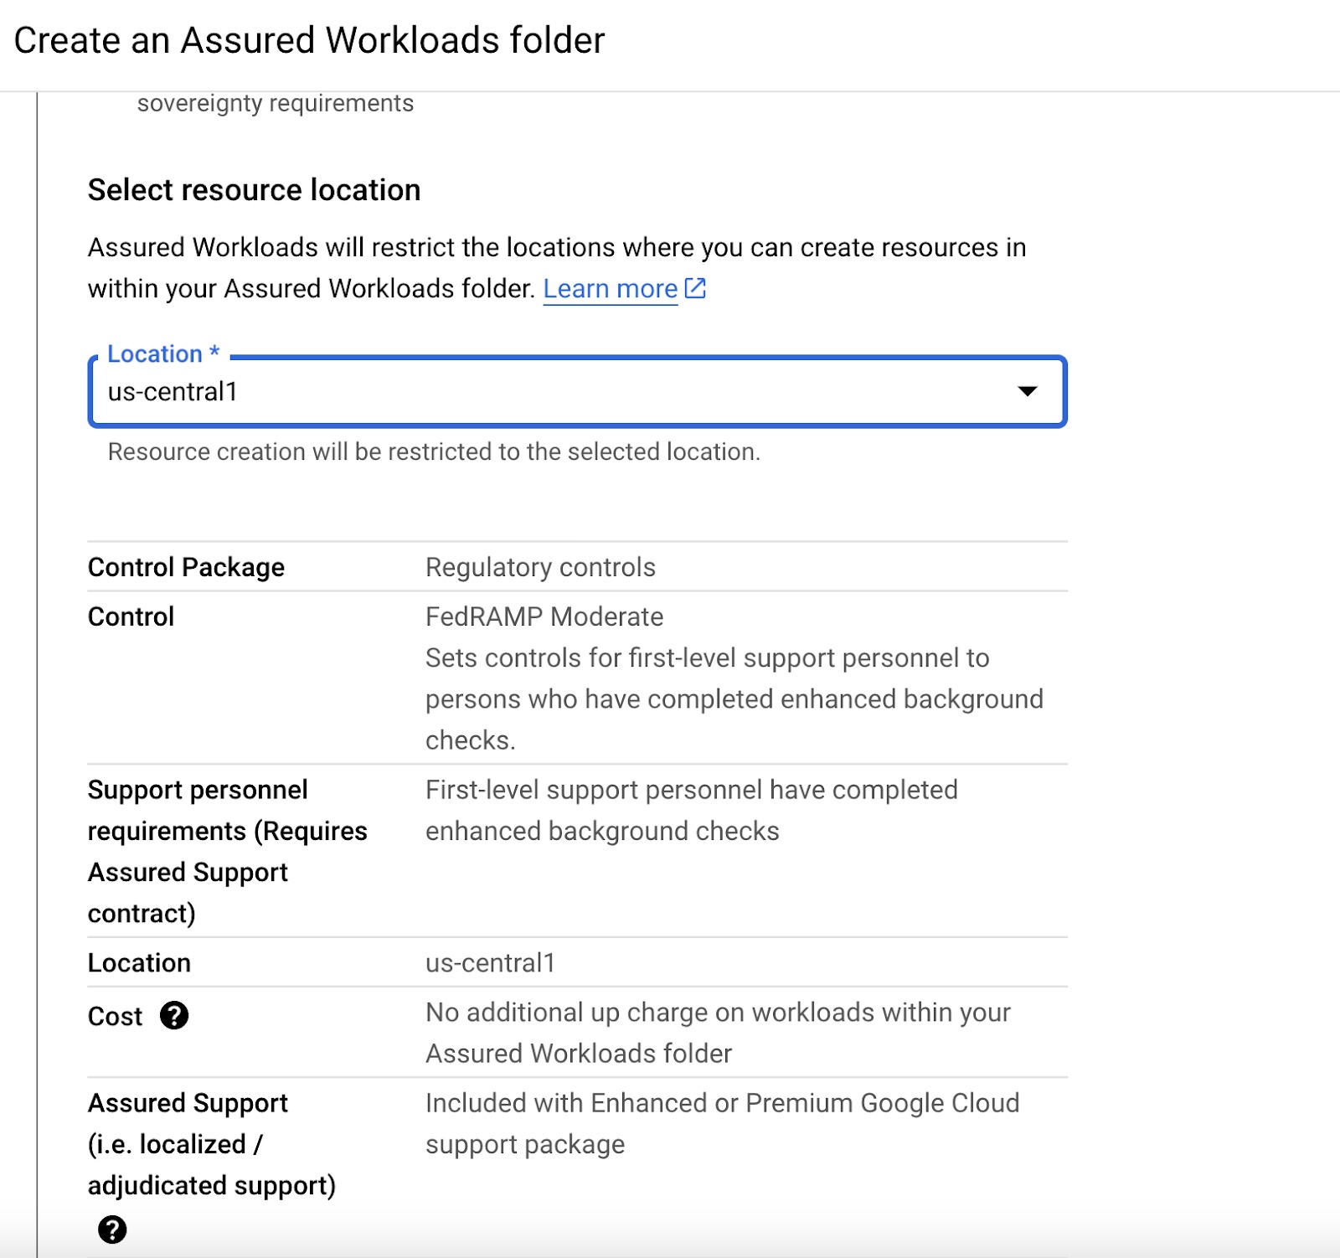1340x1258 pixels.
Task: Click the help icon next to Cost
Action: point(174,1016)
